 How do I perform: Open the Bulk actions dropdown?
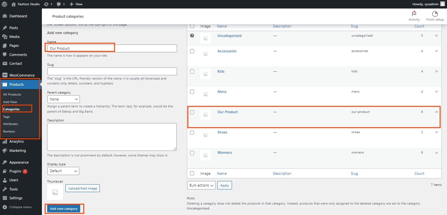201,185
